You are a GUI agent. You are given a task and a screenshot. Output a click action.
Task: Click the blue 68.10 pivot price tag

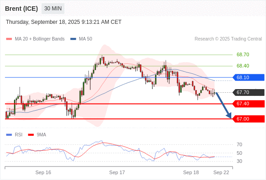tap(248, 77)
